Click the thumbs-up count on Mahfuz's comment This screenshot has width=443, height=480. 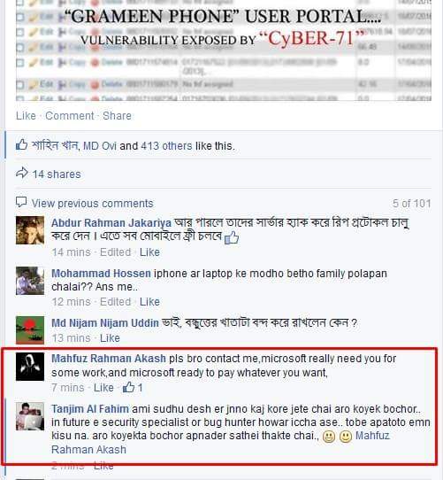[133, 388]
